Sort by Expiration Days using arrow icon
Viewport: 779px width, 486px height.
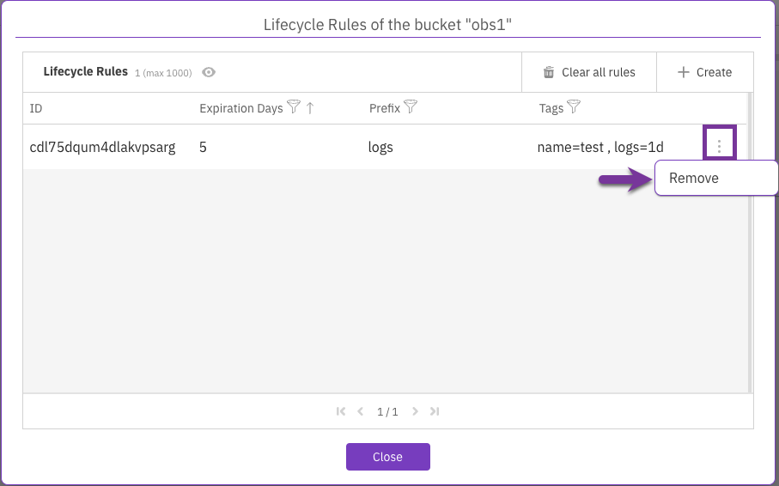coord(310,108)
